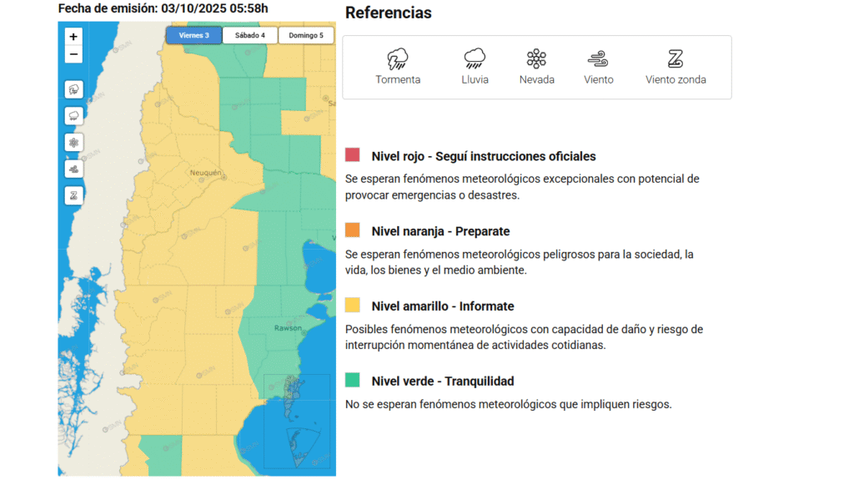The height and width of the screenshot is (480, 854).
Task: Zoom out of the alert map
Action: (x=73, y=54)
